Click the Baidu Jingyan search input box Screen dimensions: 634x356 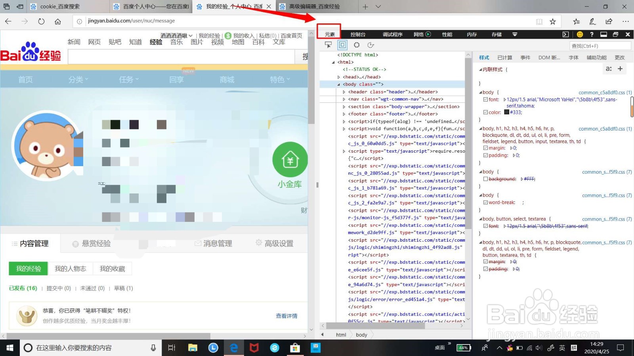181,57
